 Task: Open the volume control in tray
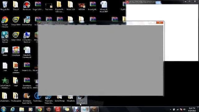coord(185,110)
